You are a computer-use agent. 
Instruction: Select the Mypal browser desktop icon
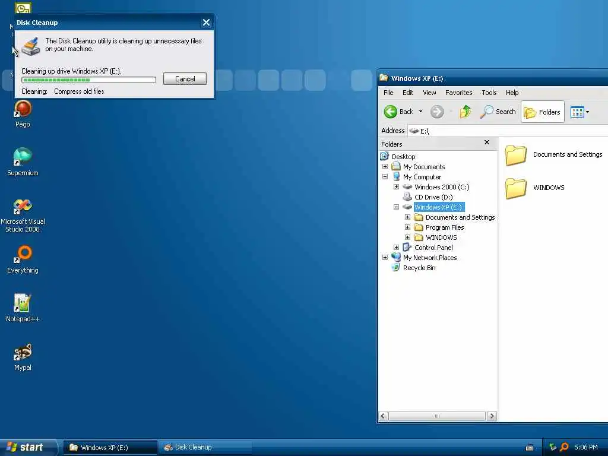(x=23, y=357)
